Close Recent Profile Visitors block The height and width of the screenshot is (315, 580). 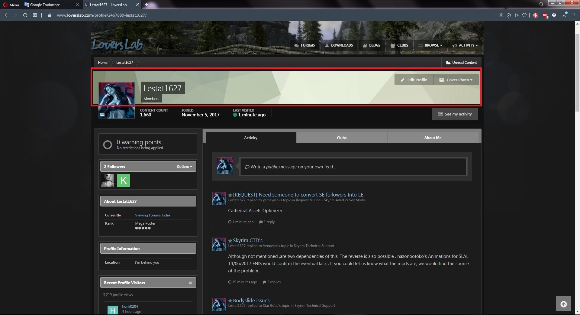coord(190,283)
